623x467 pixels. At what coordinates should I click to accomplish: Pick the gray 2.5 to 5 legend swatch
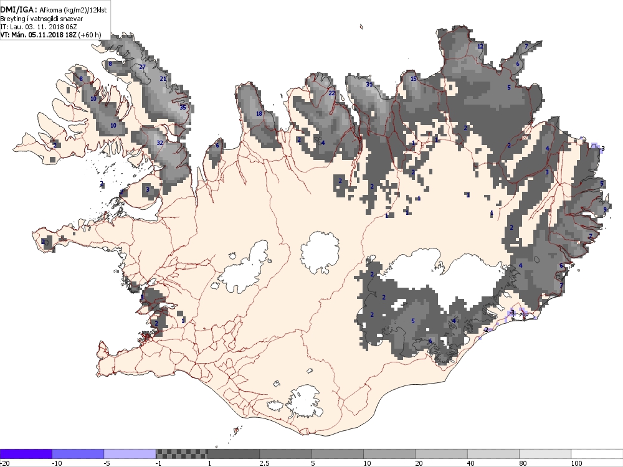click(x=286, y=454)
